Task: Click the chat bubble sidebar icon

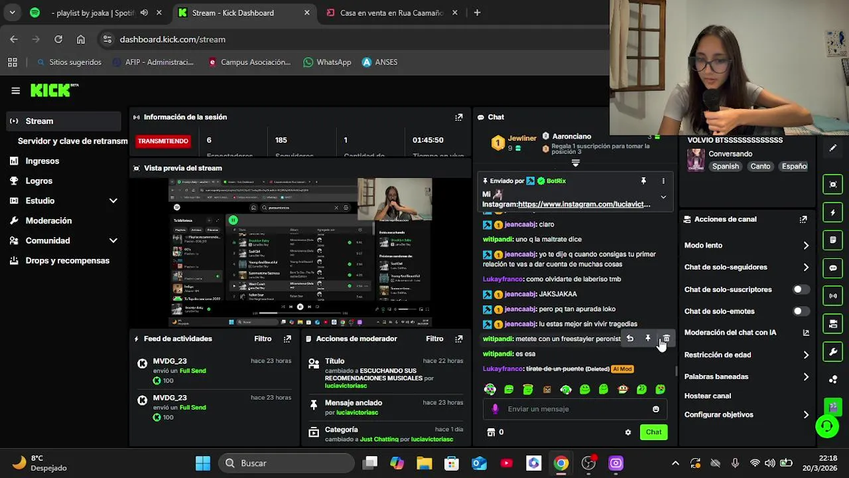Action: (x=833, y=268)
